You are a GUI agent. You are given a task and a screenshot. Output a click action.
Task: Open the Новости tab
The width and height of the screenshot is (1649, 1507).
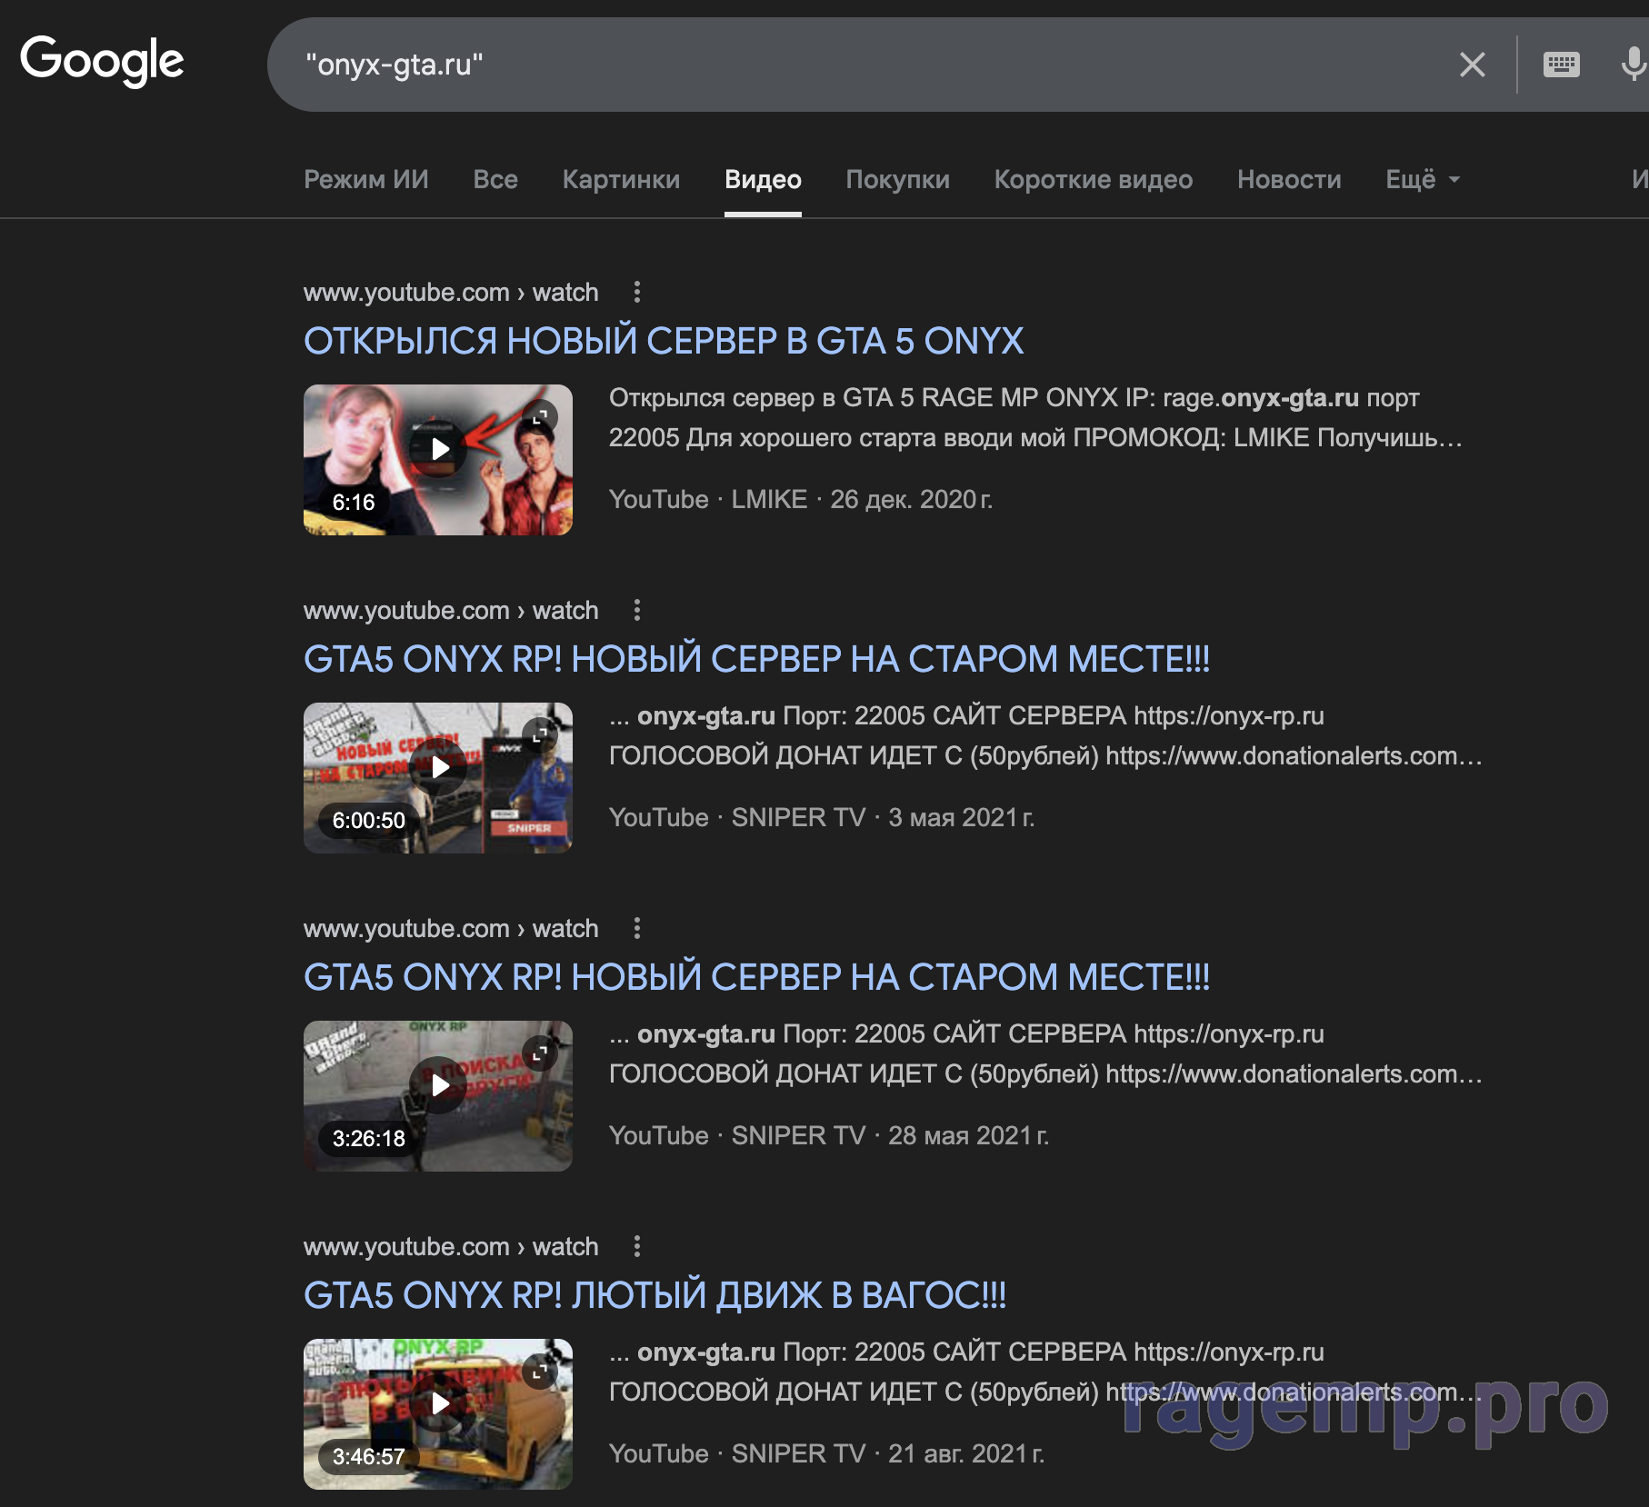tap(1288, 180)
